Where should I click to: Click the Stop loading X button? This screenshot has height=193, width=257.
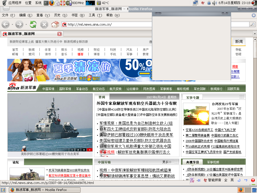tap(44, 25)
